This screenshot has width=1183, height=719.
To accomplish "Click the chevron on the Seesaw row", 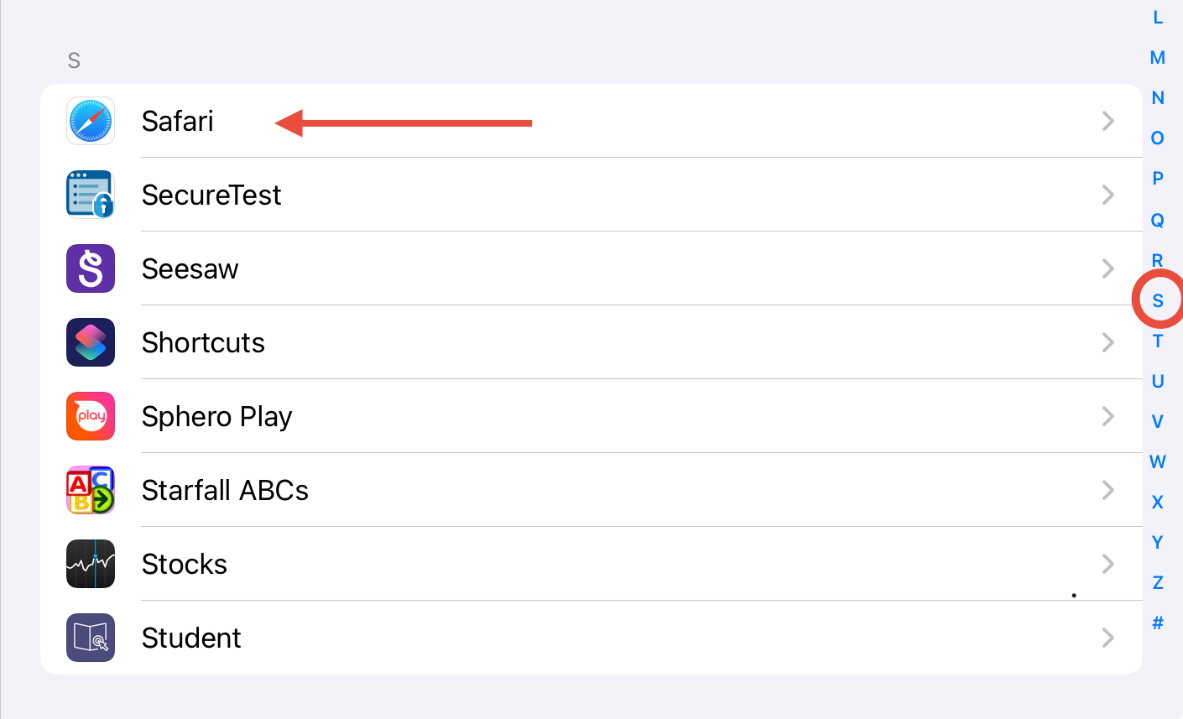I will pyautogui.click(x=1108, y=268).
